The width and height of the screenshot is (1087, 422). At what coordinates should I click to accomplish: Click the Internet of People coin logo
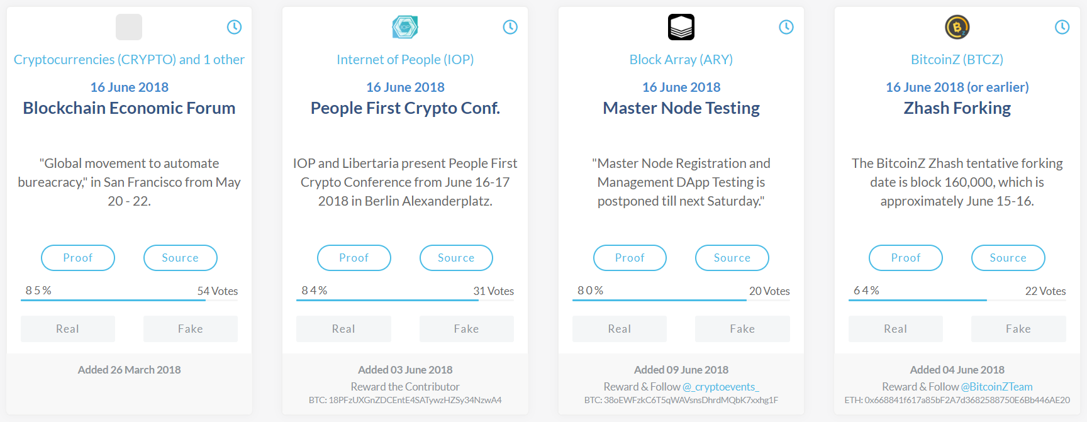click(405, 27)
